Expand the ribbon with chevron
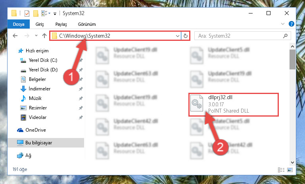305x184 pixels. tap(283, 24)
